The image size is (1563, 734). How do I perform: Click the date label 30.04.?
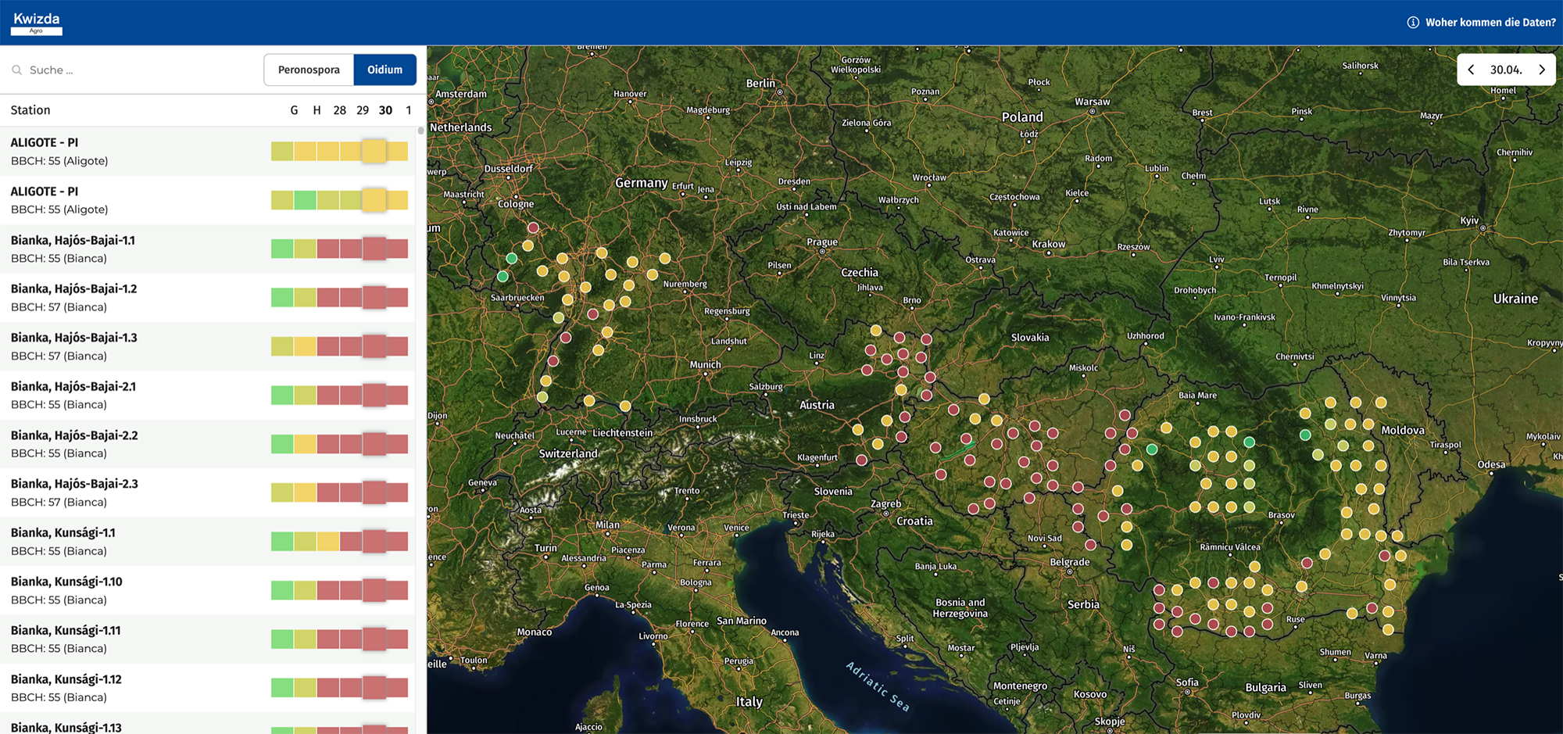coord(1506,70)
